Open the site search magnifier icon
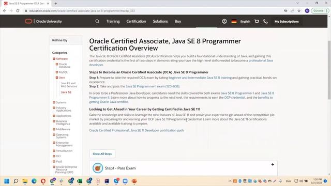This screenshot has width=331, height=186. click(x=97, y=21)
